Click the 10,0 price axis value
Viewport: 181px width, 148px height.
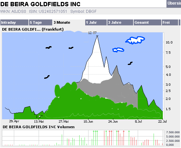(x=169, y=43)
